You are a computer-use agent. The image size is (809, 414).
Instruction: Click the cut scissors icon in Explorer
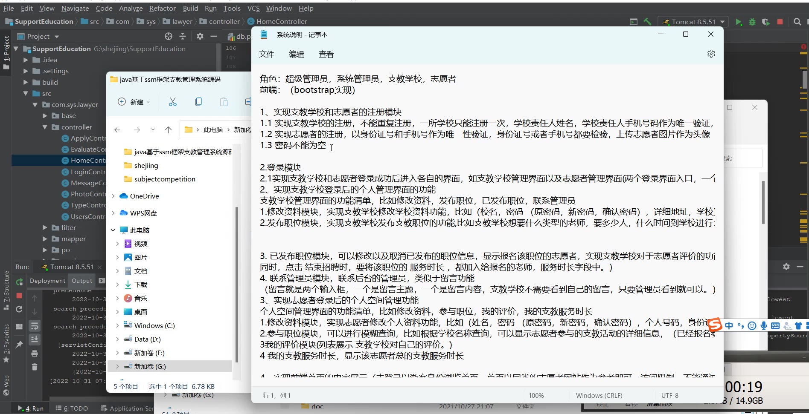tap(173, 102)
